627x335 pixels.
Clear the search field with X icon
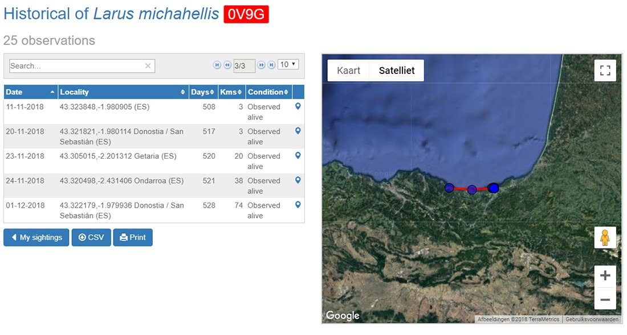(x=148, y=66)
